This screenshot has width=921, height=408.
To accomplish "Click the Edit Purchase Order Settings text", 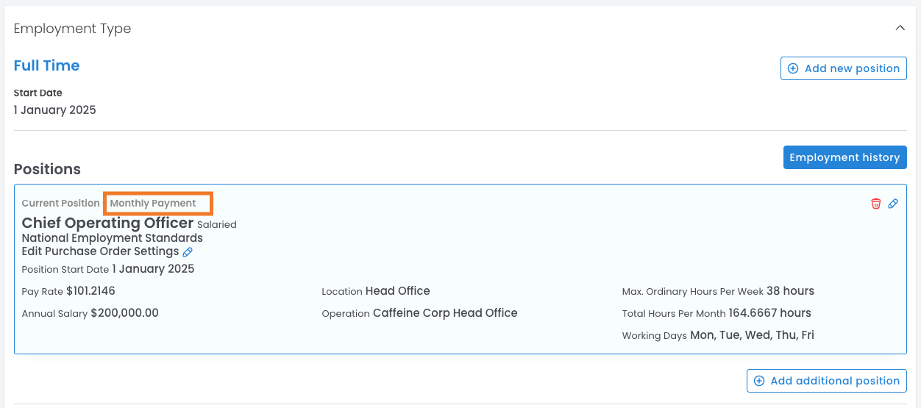I will click(100, 251).
